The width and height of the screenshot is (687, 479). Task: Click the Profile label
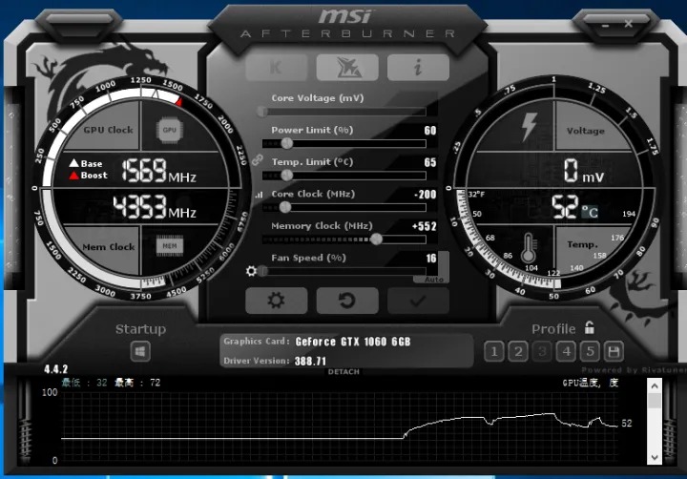553,329
